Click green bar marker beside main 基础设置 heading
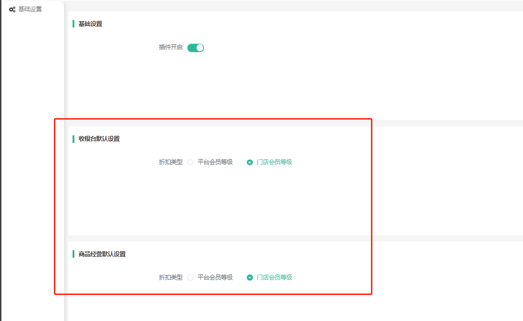The image size is (523, 321). coord(73,24)
